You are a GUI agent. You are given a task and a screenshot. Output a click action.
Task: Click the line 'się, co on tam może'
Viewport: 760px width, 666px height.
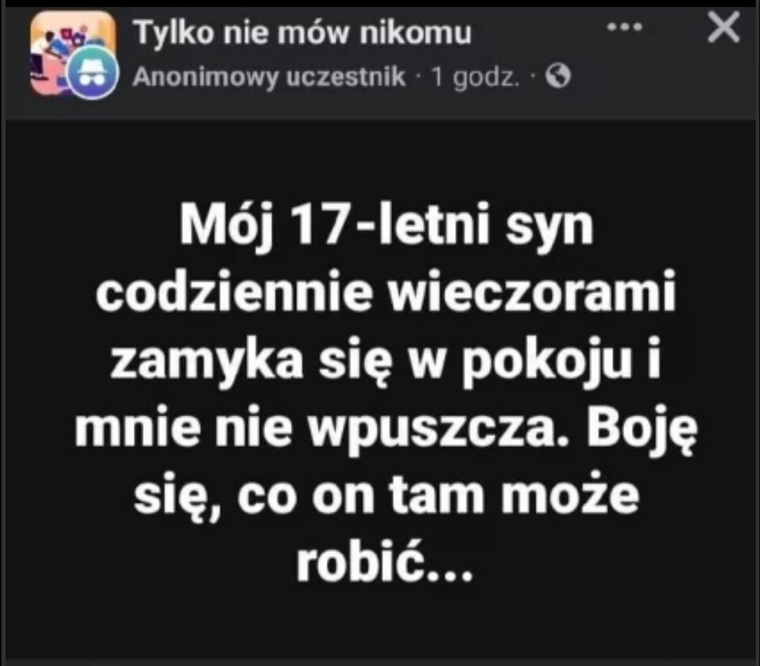click(386, 497)
